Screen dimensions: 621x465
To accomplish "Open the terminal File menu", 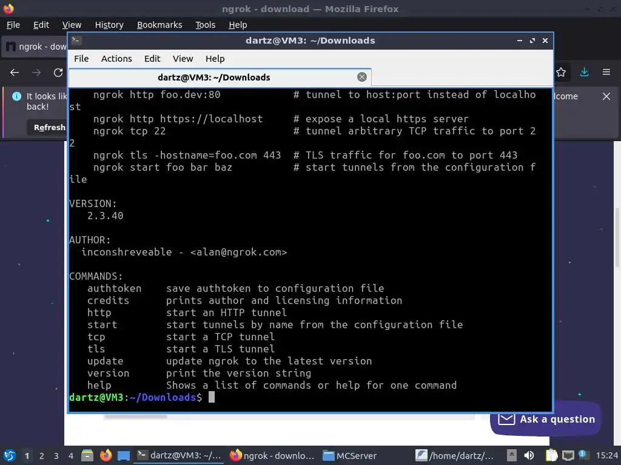I will (x=81, y=59).
